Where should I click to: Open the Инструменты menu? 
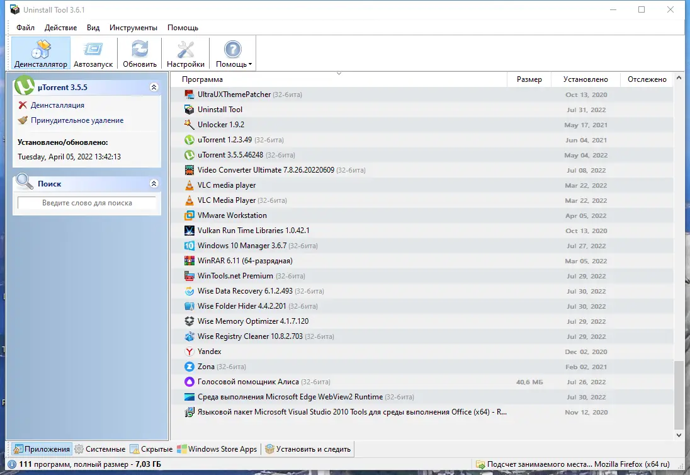point(133,27)
